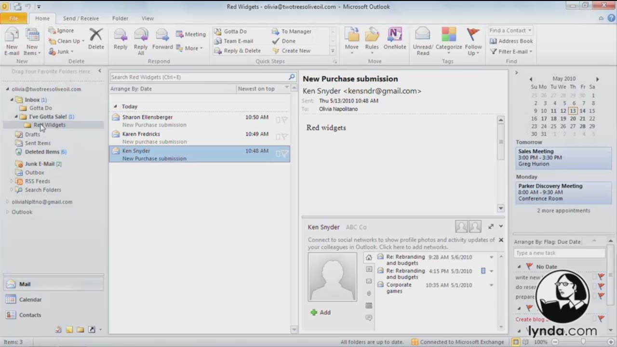617x347 pixels.
Task: Click the Type a new task field
Action: point(559,253)
